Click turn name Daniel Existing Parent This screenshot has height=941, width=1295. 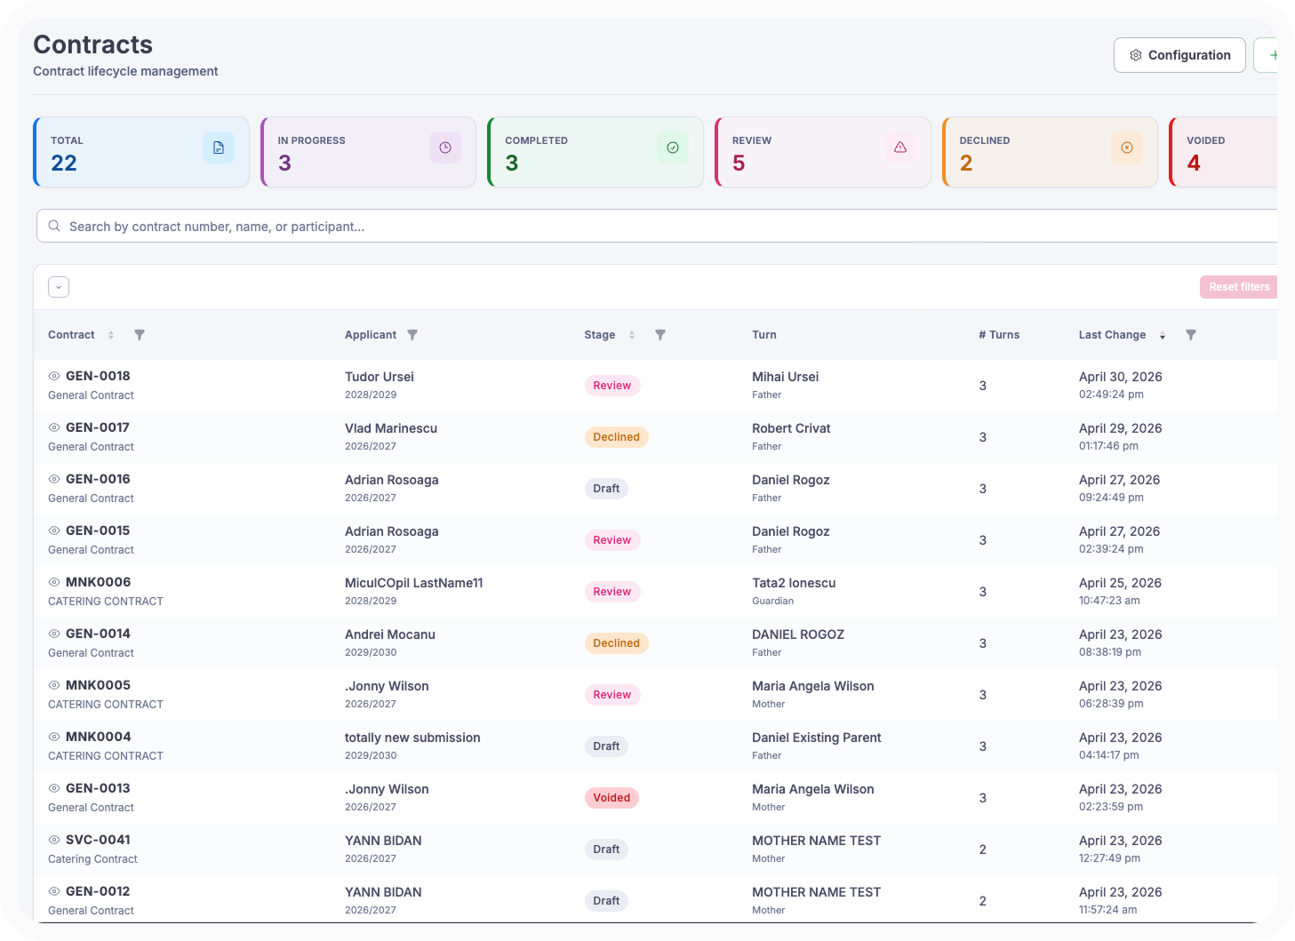[817, 738]
